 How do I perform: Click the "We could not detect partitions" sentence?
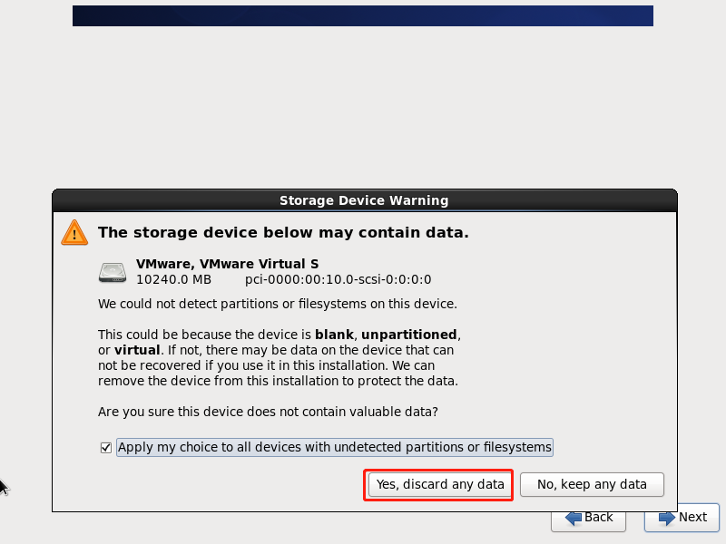(277, 303)
